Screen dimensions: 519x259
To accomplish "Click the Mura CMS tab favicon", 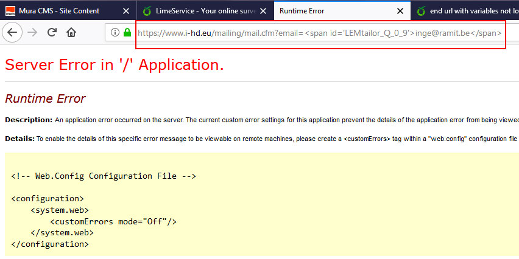I will coord(10,11).
